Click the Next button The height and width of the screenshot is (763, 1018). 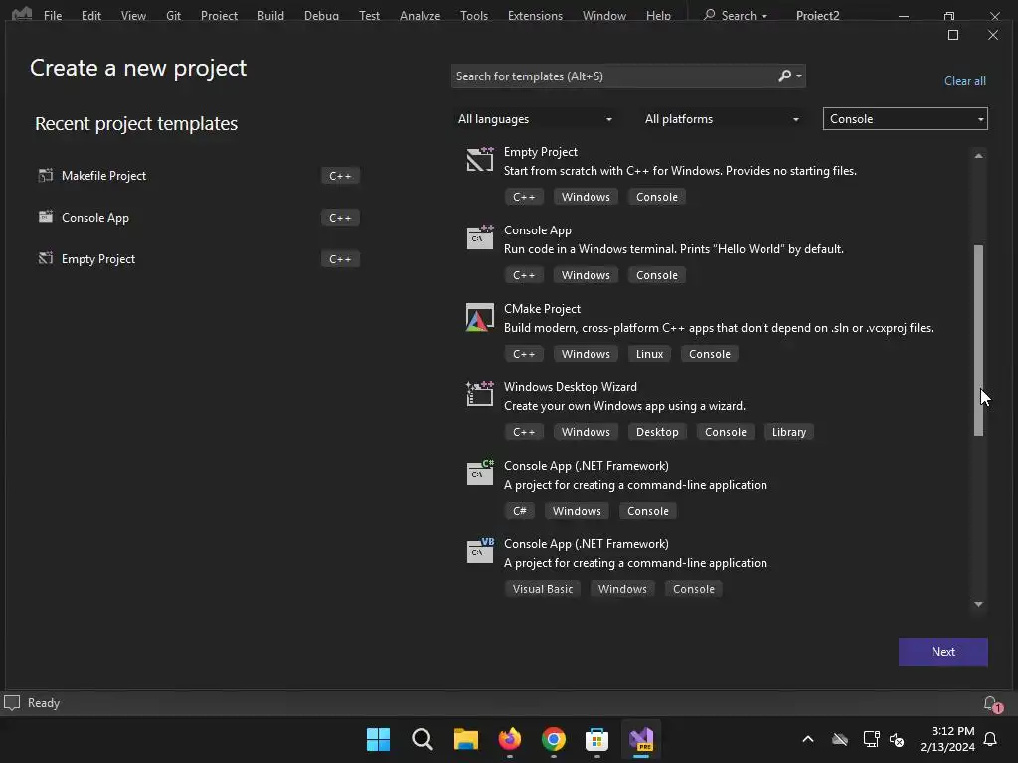(x=942, y=652)
